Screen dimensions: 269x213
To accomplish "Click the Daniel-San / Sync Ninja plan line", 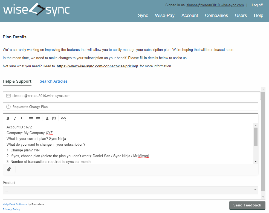I will pyautogui.click(x=77, y=156).
